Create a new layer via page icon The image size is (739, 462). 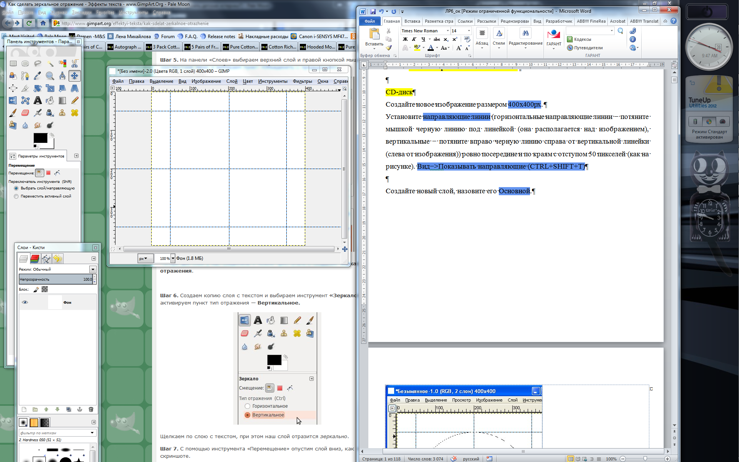point(24,409)
